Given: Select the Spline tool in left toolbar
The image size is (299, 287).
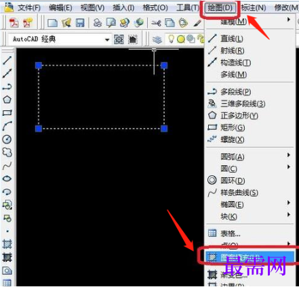Looking at the screenshot, I should coord(7,166).
